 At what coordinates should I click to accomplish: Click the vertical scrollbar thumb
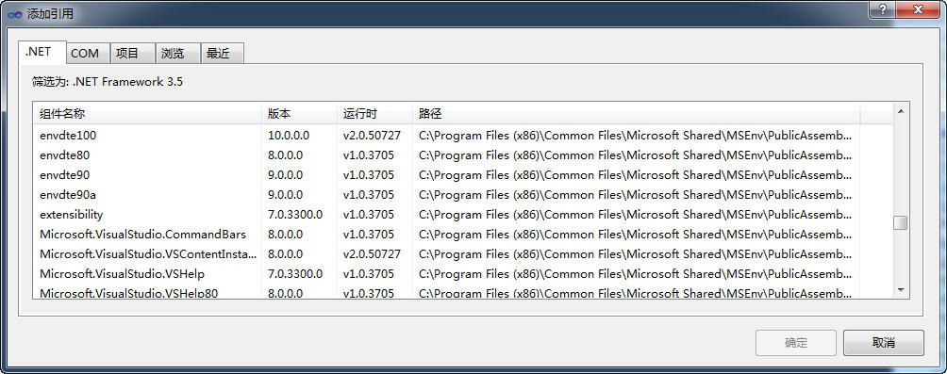(x=901, y=222)
